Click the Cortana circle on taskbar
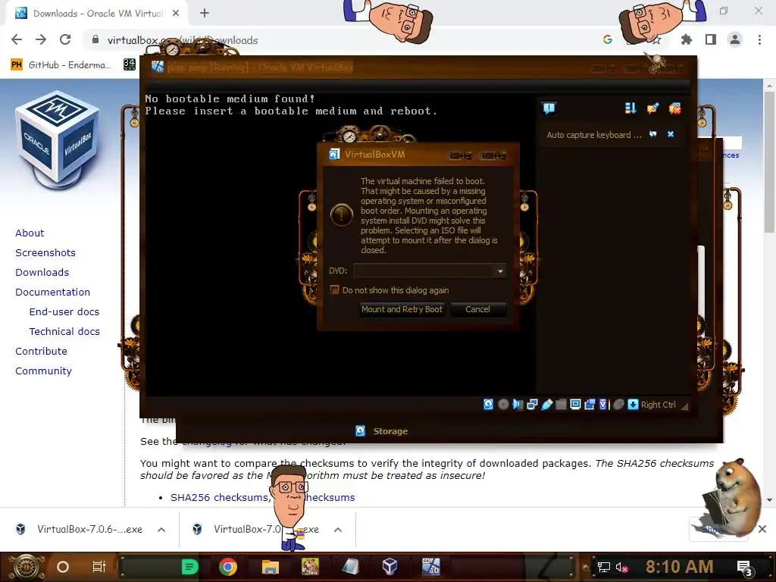 (x=63, y=567)
